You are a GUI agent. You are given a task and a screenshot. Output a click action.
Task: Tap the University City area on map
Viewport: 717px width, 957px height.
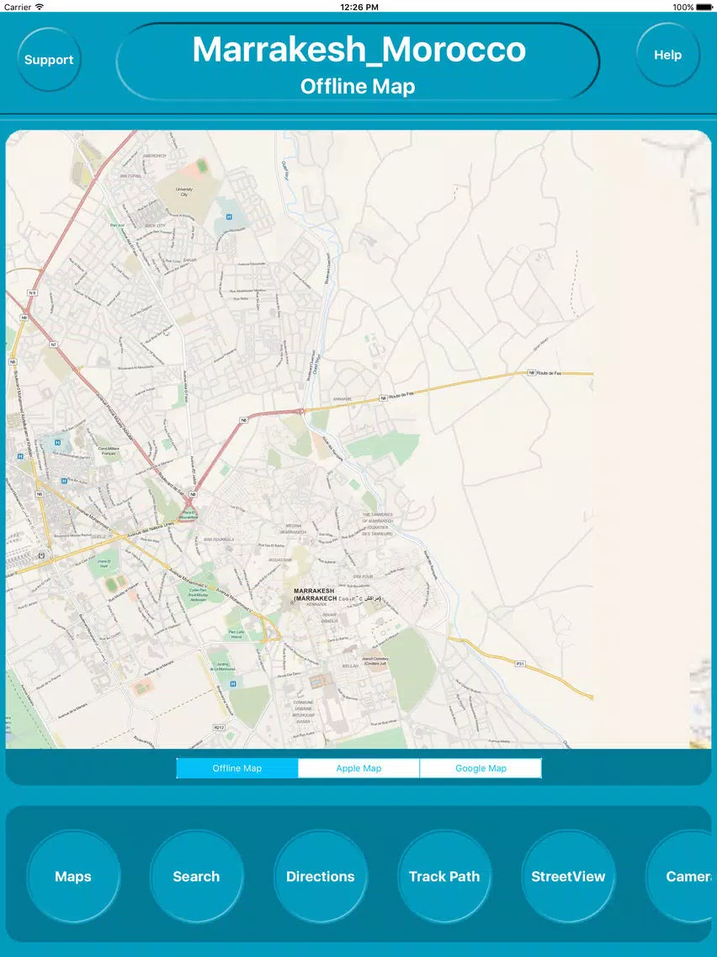coord(185,191)
